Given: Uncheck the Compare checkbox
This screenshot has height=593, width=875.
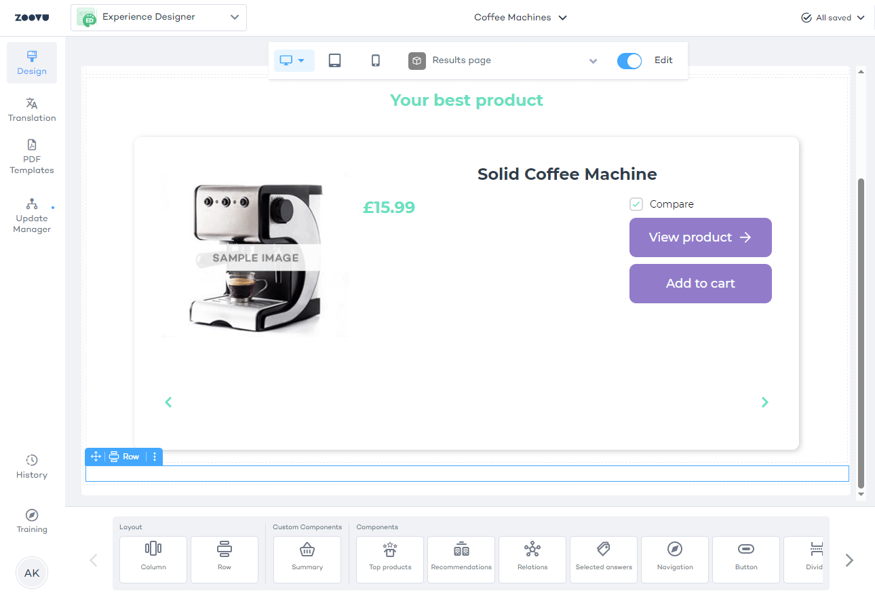Looking at the screenshot, I should click(x=636, y=204).
